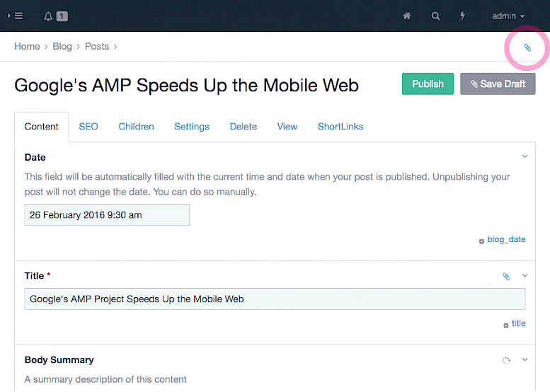Toggle the sidebar navigation menu icon
The image size is (550, 392).
(15, 16)
